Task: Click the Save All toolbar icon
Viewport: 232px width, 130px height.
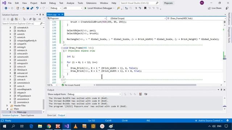Action: tap(32, 8)
